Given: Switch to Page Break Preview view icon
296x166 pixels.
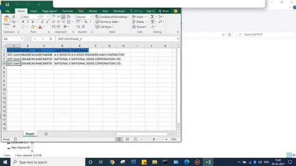Looking at the screenshot, I should [x=136, y=139].
